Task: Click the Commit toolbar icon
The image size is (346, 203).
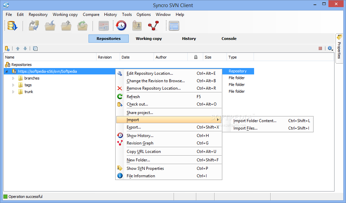Action: point(66,26)
